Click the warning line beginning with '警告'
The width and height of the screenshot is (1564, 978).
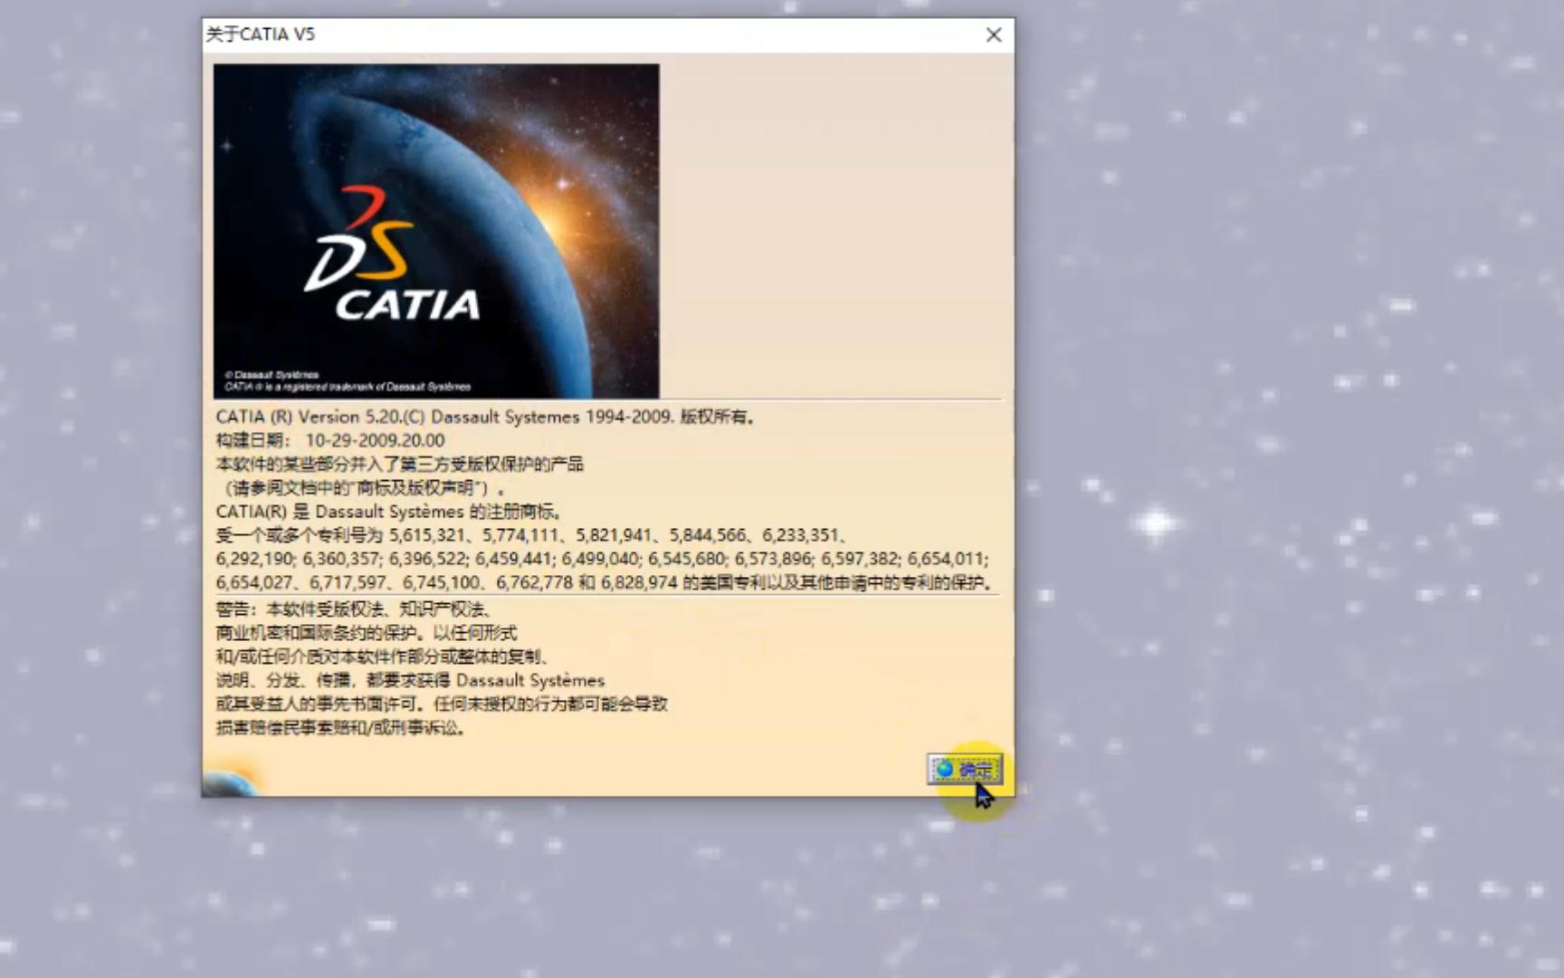click(x=355, y=609)
